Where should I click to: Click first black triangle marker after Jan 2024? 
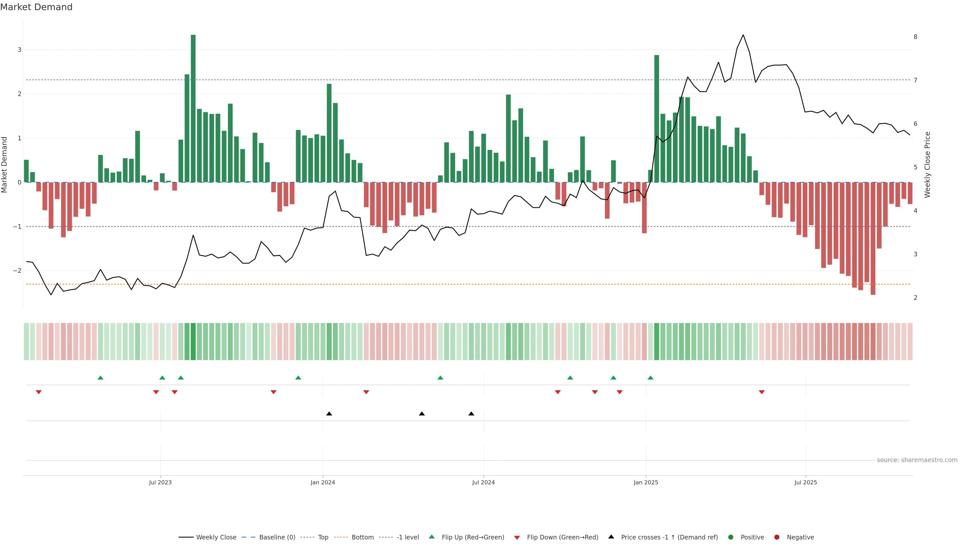point(329,414)
